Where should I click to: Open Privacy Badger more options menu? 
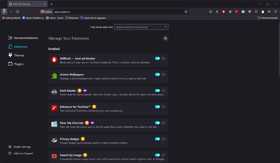[163, 139]
